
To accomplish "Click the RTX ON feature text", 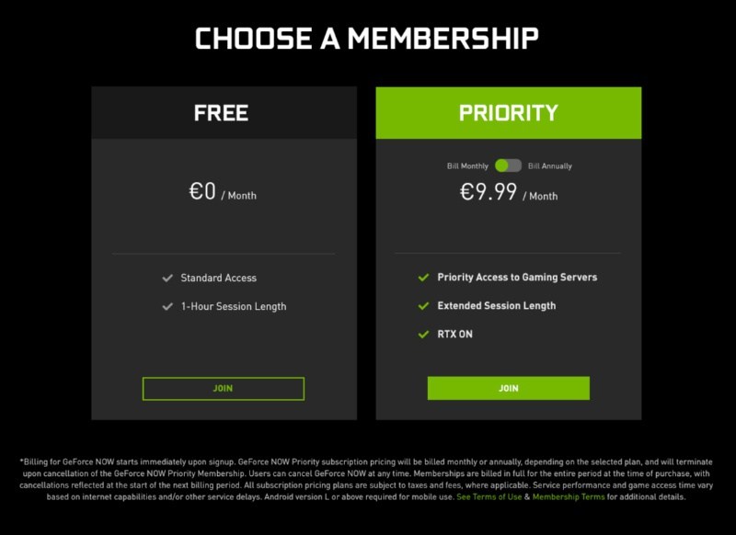I will click(454, 334).
